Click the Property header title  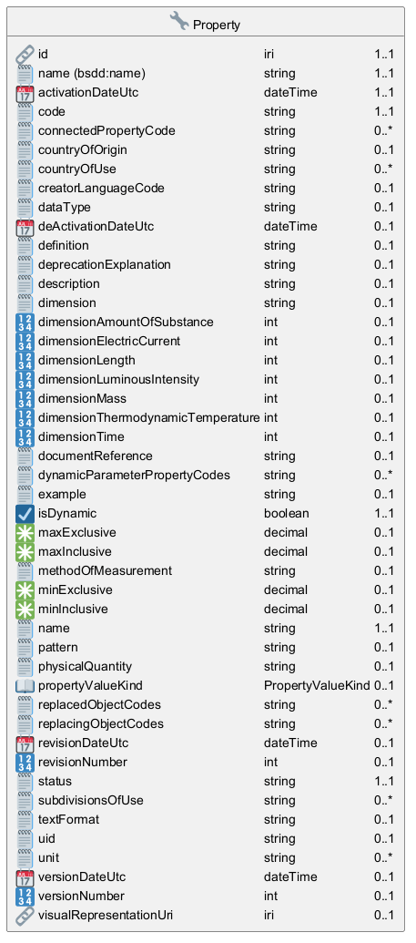point(217,25)
